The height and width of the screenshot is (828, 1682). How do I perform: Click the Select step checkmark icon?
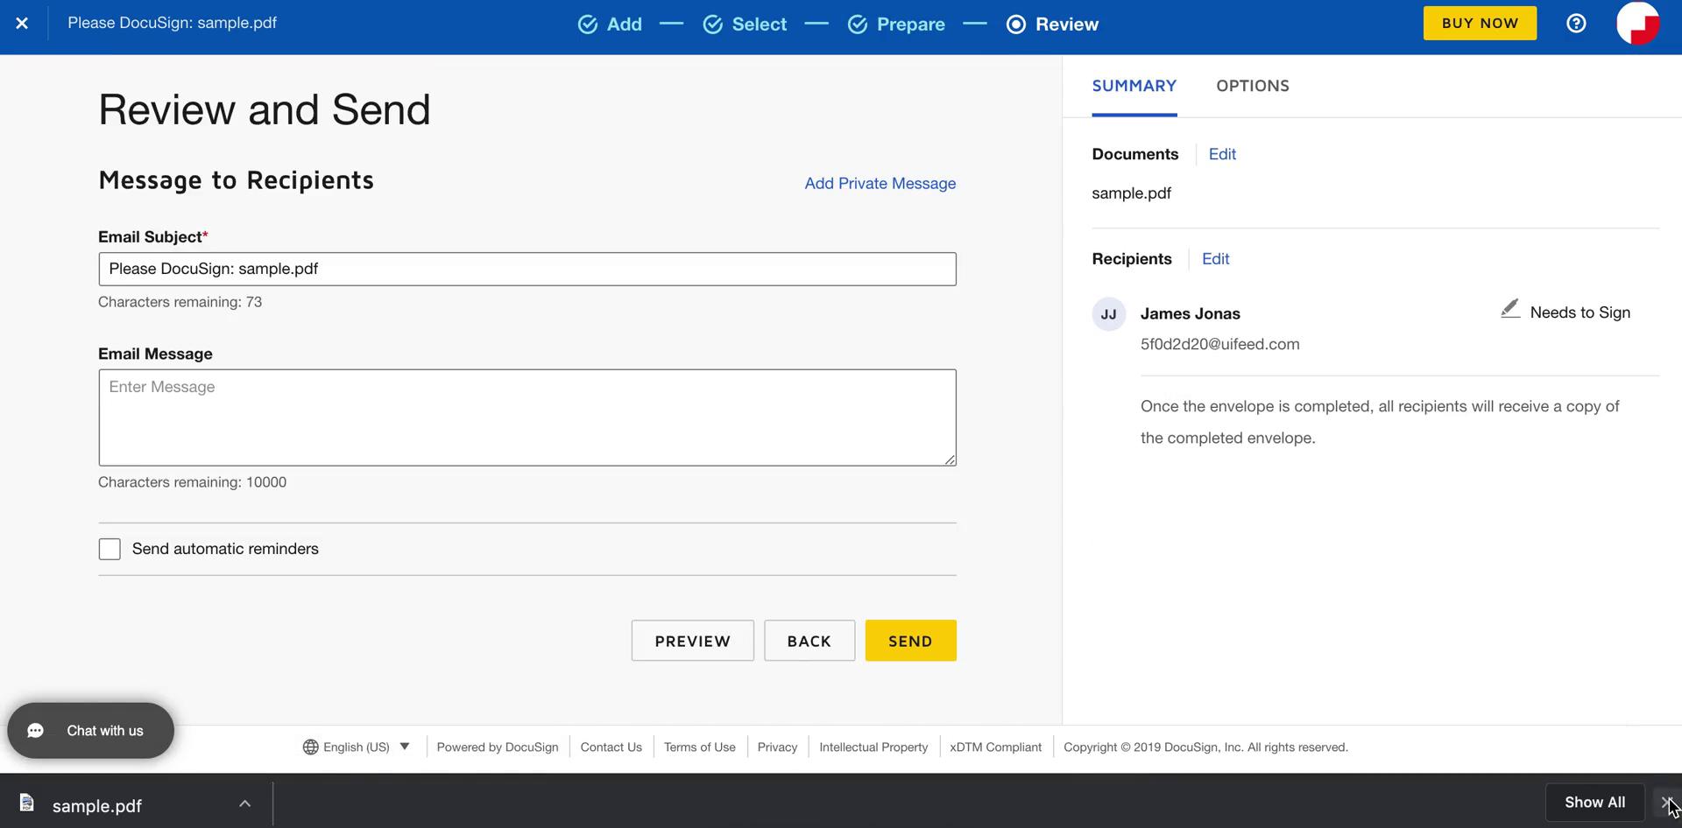(x=713, y=25)
